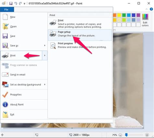Screen dimensions: 154x138
Task: Click the Help question mark icon
Action: [x=151, y=9]
